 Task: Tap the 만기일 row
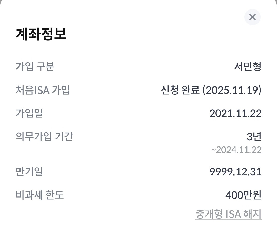point(138,172)
